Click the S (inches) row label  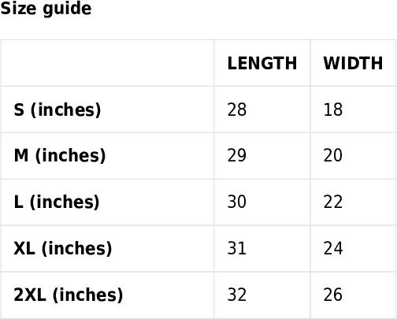(x=58, y=109)
